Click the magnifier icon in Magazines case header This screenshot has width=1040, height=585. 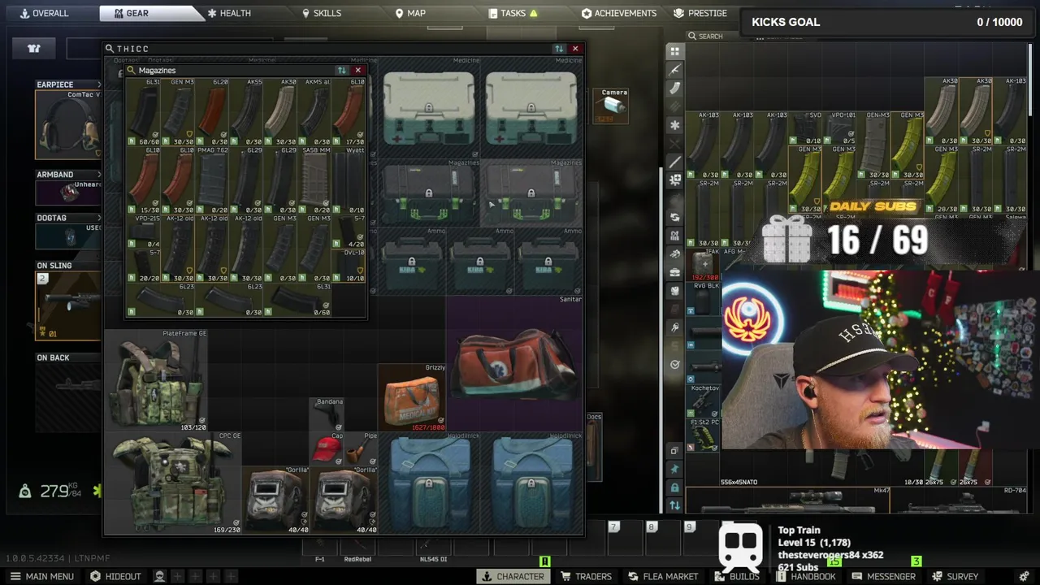pos(132,71)
